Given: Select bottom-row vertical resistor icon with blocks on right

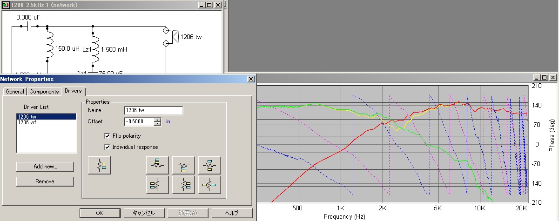Looking at the screenshot, I should [183, 185].
